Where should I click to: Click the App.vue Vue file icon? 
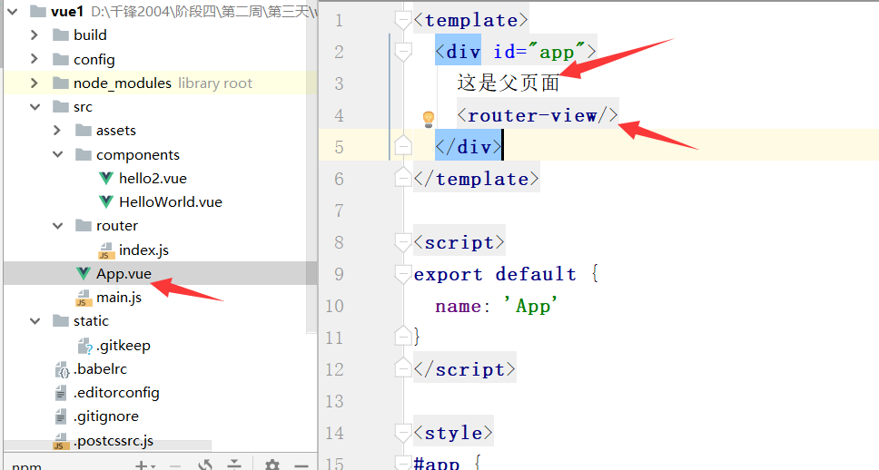(84, 273)
